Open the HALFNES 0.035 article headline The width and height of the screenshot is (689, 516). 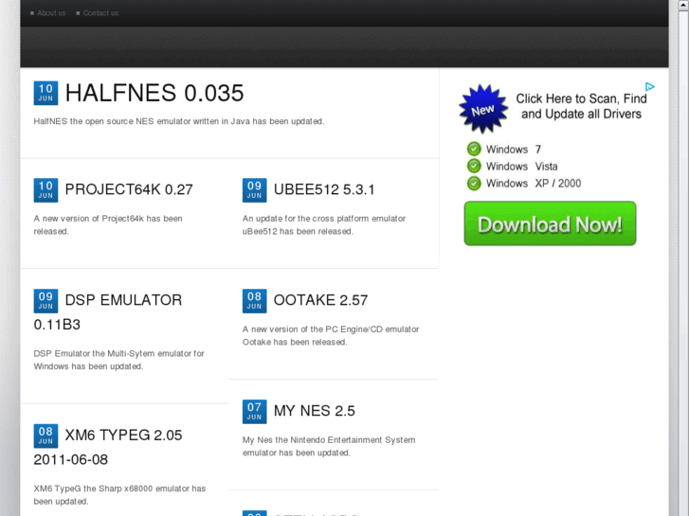[x=154, y=93]
